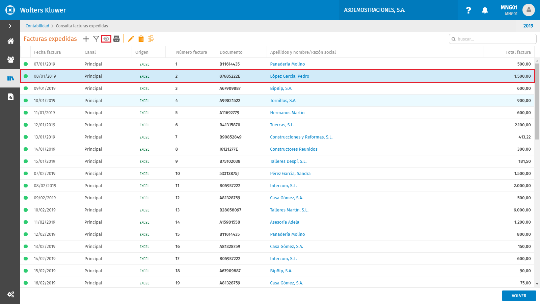
Task: Open the Hermanos Martín link
Action: tap(287, 112)
